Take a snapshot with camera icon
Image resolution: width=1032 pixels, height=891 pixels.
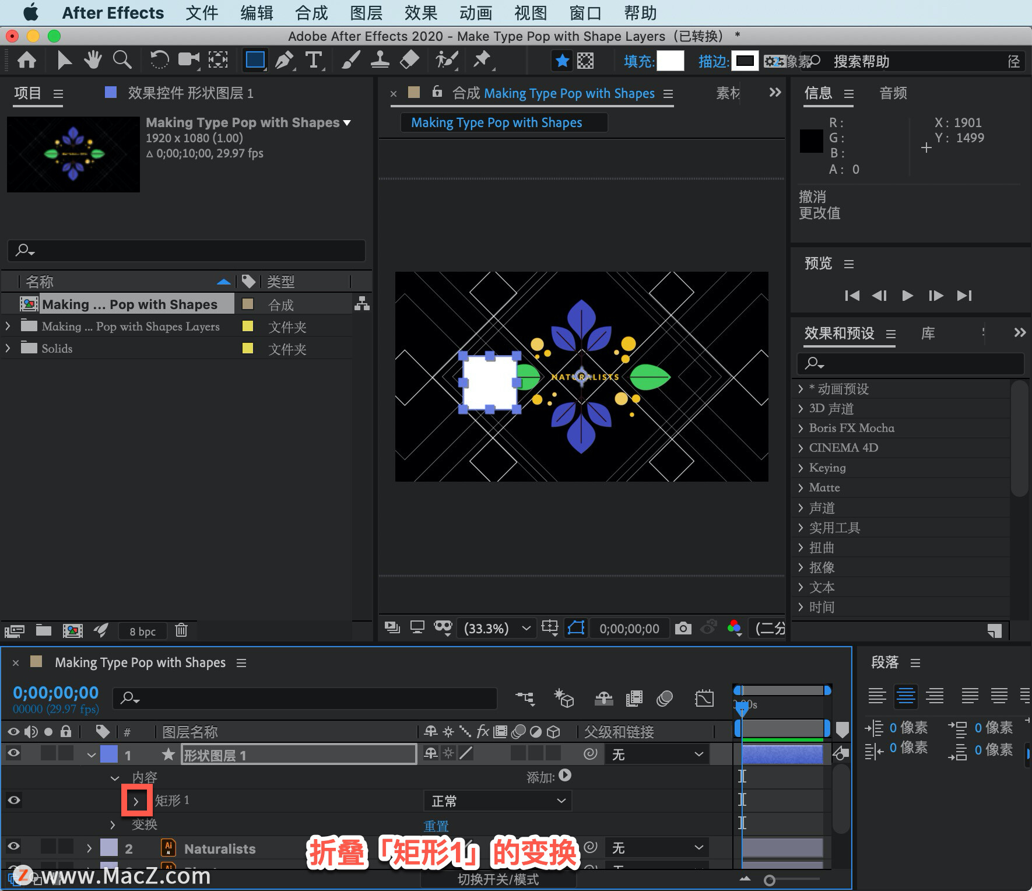(683, 629)
